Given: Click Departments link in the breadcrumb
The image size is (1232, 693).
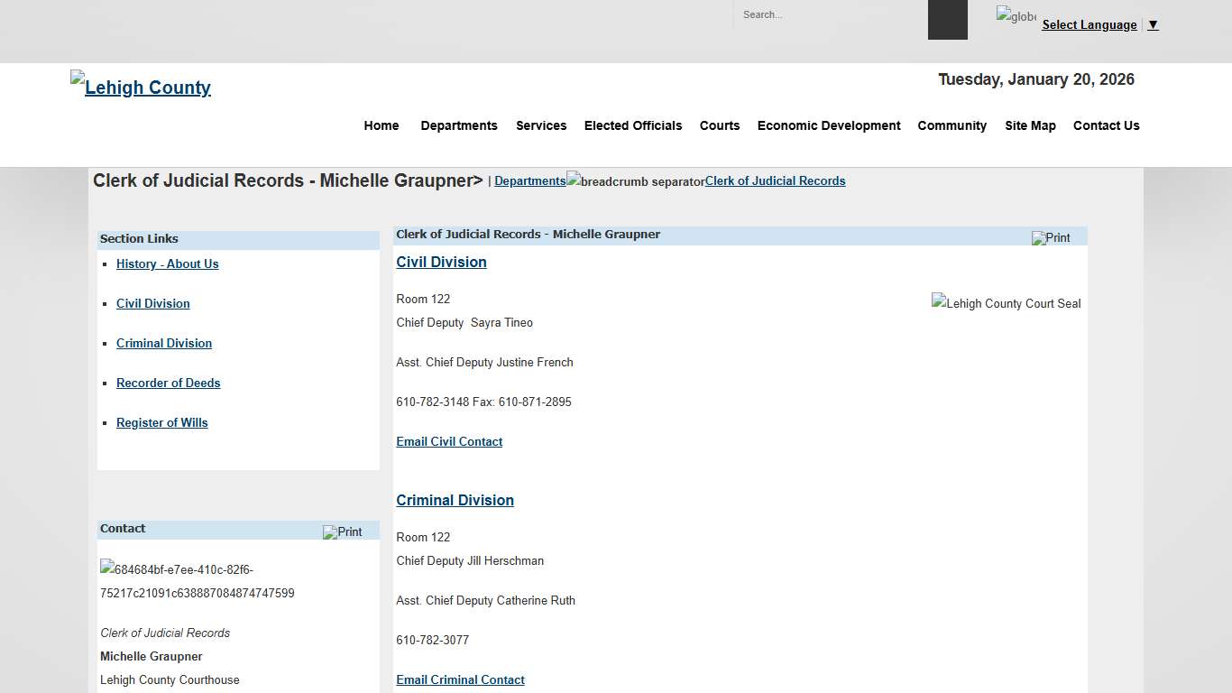Looking at the screenshot, I should pos(529,180).
